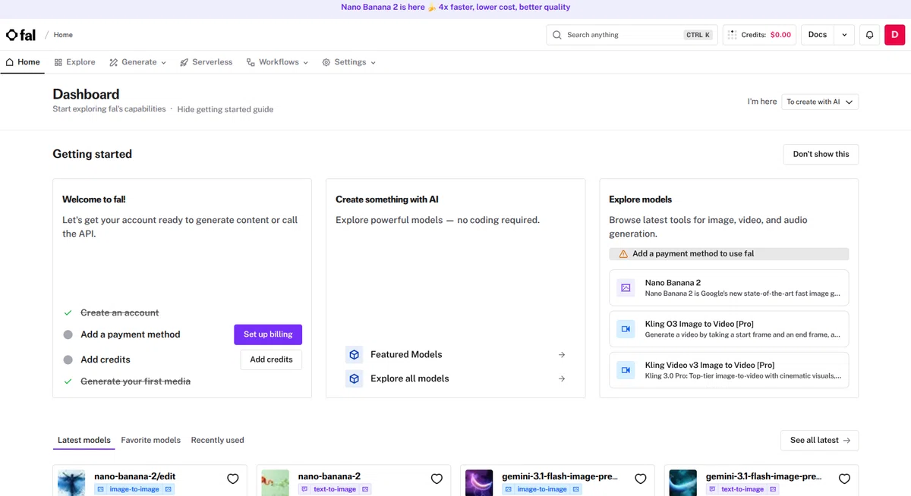This screenshot has height=496, width=911.
Task: Open last gemini-3.1-flash-image-pre blue thumbnail
Action: [x=683, y=483]
